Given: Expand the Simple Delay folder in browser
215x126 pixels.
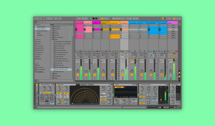Looking at the screenshot, I should (52, 76).
